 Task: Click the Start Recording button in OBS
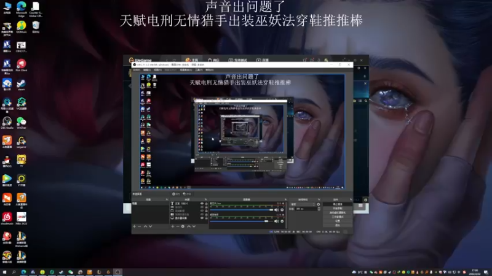coord(338,209)
